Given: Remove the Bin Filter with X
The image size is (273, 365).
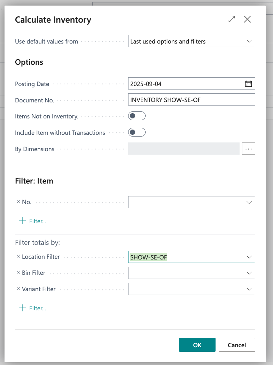Looking at the screenshot, I should (x=18, y=273).
